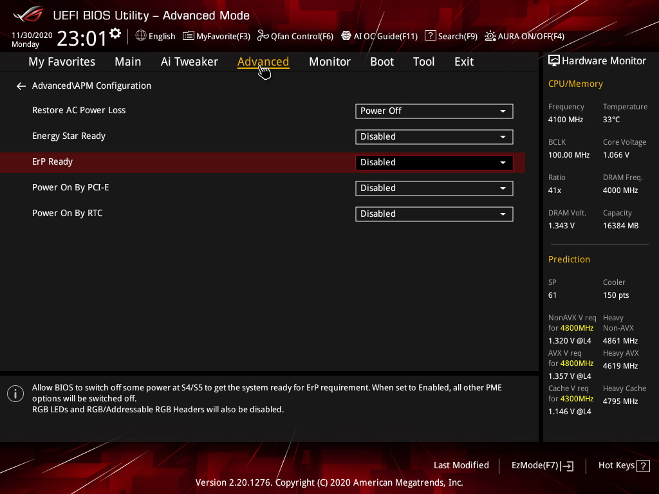659x494 pixels.
Task: Toggle AURA ON/OFF(F4)
Action: 524,36
